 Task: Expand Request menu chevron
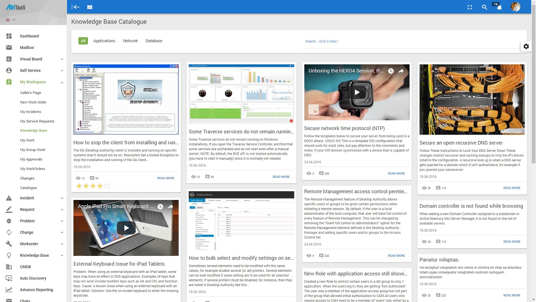click(62, 209)
